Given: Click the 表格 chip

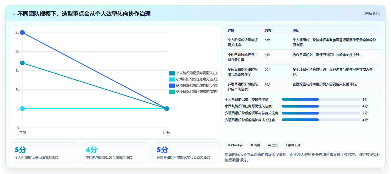Looking at the screenshot, I should tap(255, 145).
